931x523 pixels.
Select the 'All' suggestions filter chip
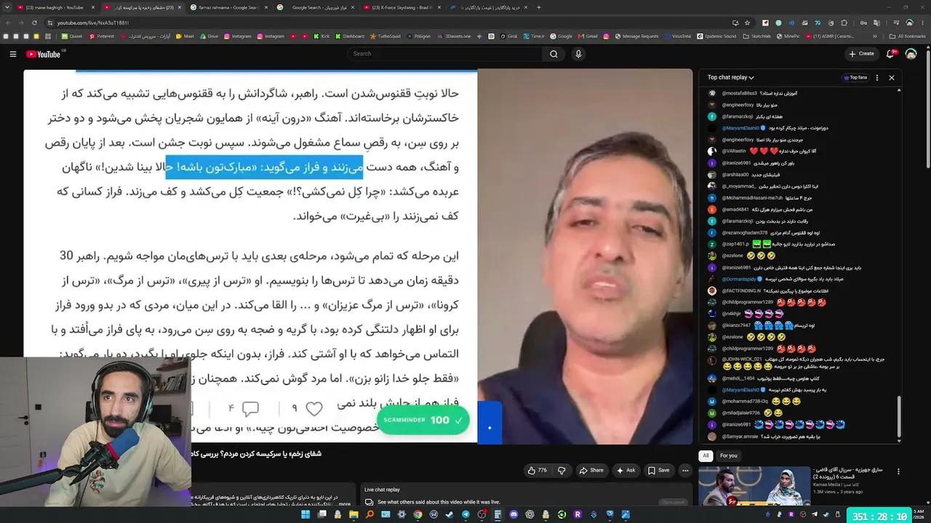(705, 455)
